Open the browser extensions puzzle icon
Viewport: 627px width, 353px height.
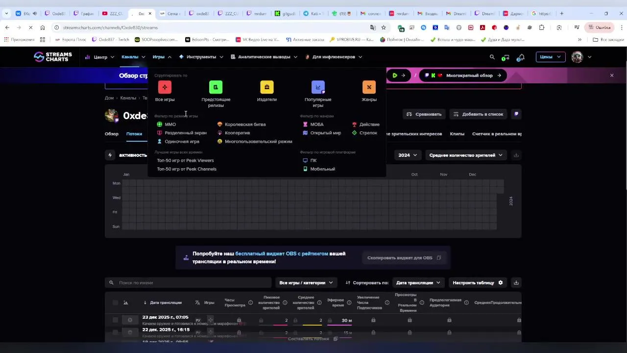[541, 27]
